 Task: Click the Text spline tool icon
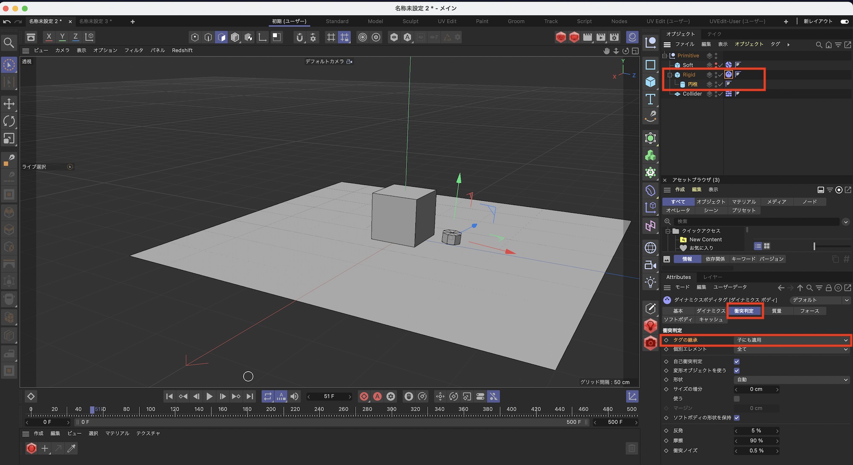(x=650, y=99)
